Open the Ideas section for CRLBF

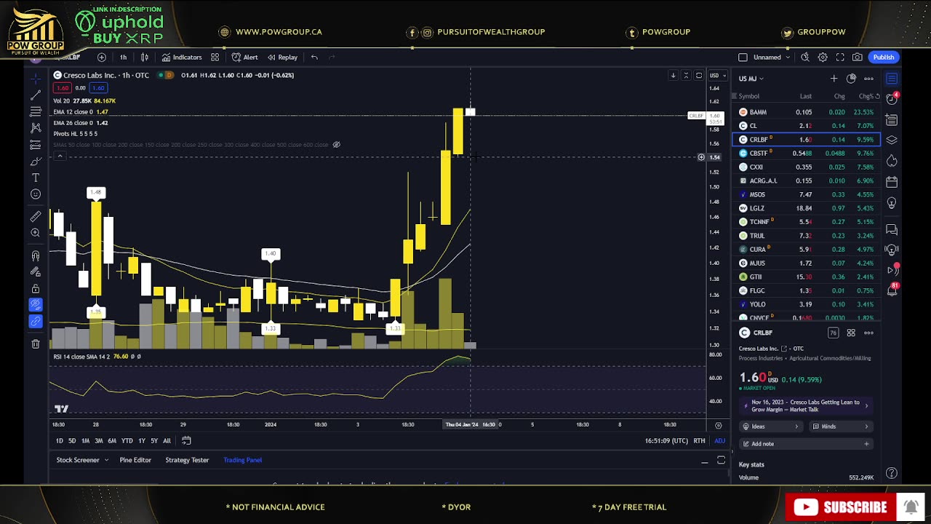[772, 426]
